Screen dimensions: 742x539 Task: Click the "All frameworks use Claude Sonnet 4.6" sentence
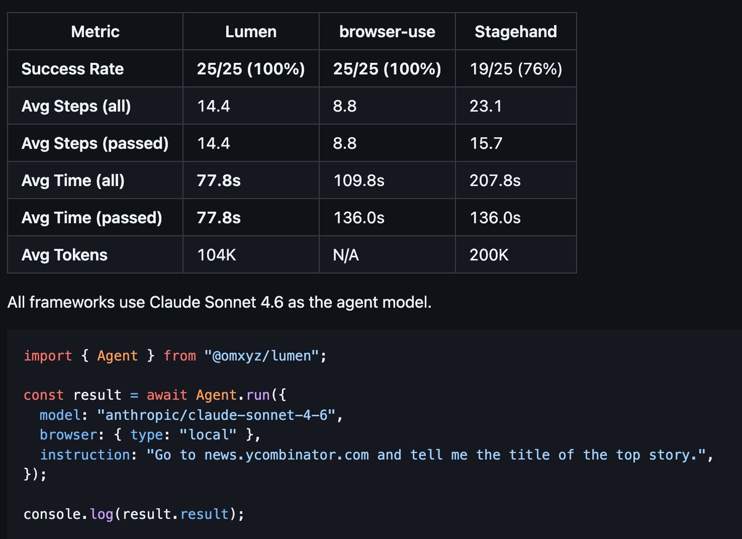220,303
